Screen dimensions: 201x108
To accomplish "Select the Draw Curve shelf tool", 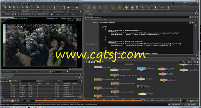I will [x=49, y=8].
